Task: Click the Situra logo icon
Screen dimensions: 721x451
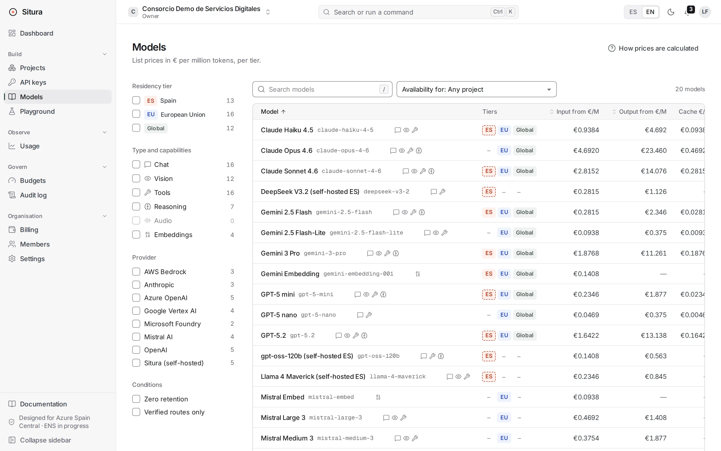Action: tap(13, 12)
